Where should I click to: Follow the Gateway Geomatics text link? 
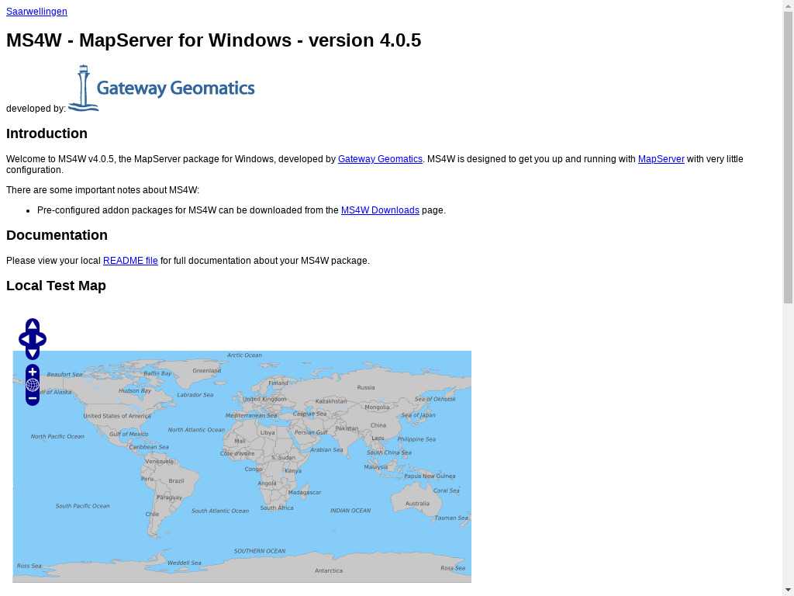click(380, 159)
